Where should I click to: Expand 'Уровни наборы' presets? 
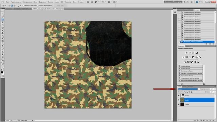coord(180,66)
